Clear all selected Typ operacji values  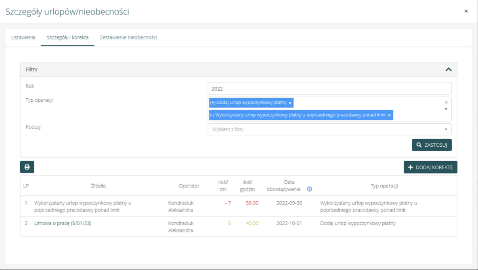446,102
